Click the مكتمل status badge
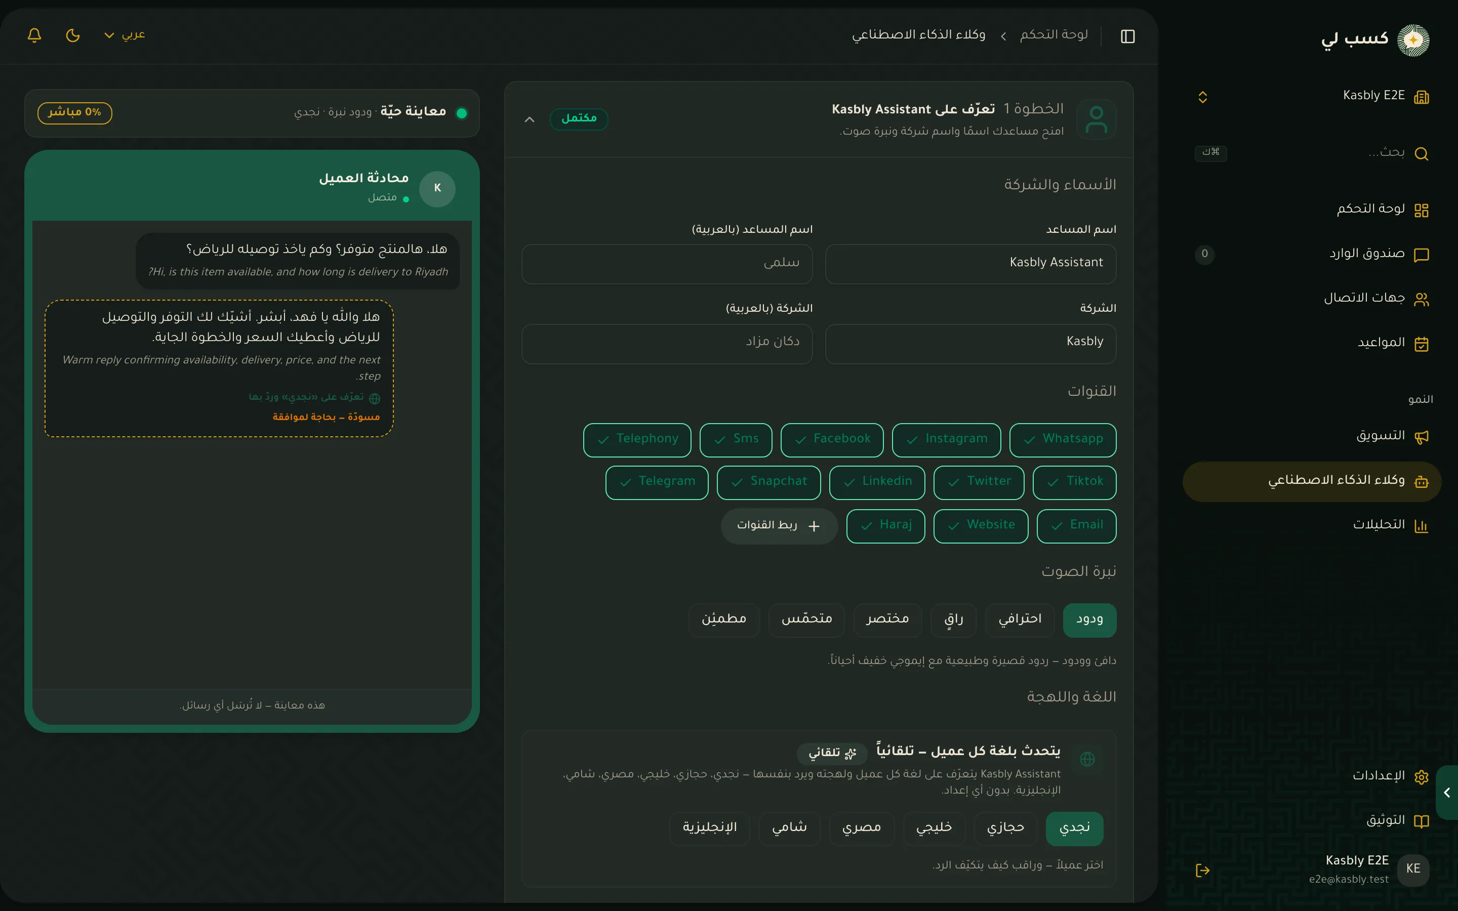1458x911 pixels. point(578,119)
